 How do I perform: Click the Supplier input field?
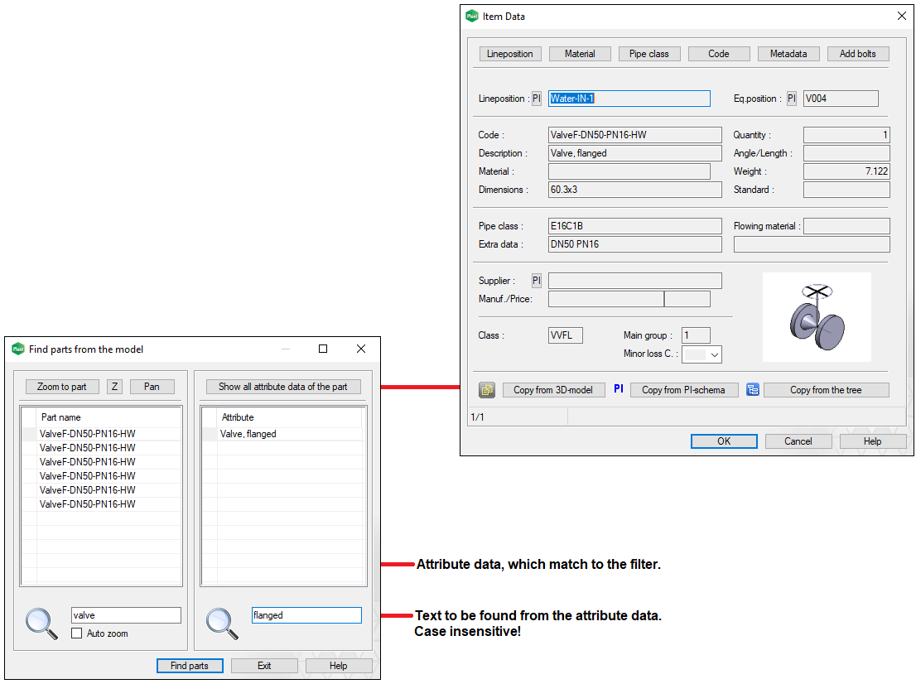(635, 281)
